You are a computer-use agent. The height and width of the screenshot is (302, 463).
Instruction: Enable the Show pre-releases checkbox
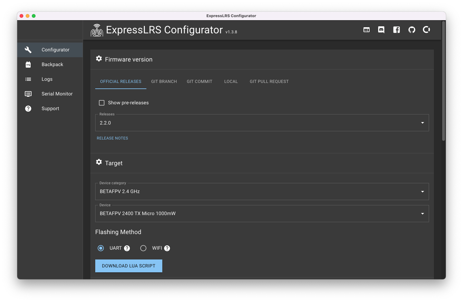pos(102,103)
